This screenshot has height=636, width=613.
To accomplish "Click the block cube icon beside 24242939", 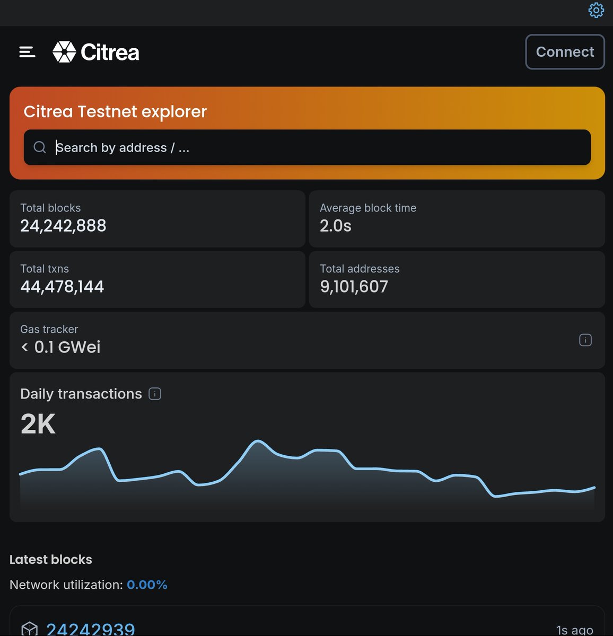I will point(31,630).
